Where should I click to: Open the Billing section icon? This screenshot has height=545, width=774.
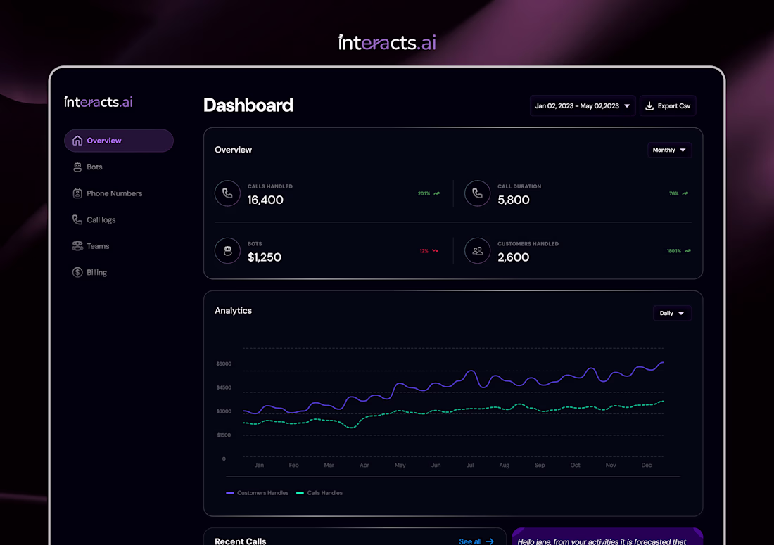tap(77, 272)
